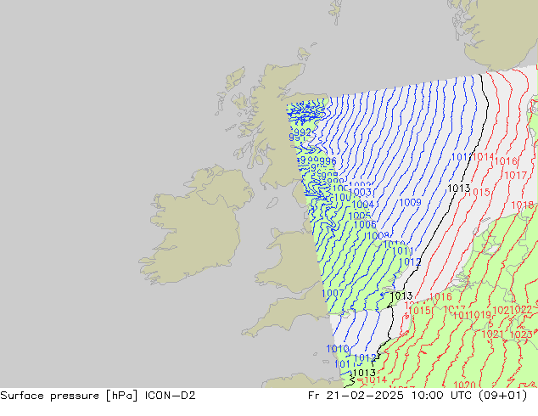Click the black "1013" label beside red "1015"
Viewport: 538px width, 416px height.
coord(459,188)
